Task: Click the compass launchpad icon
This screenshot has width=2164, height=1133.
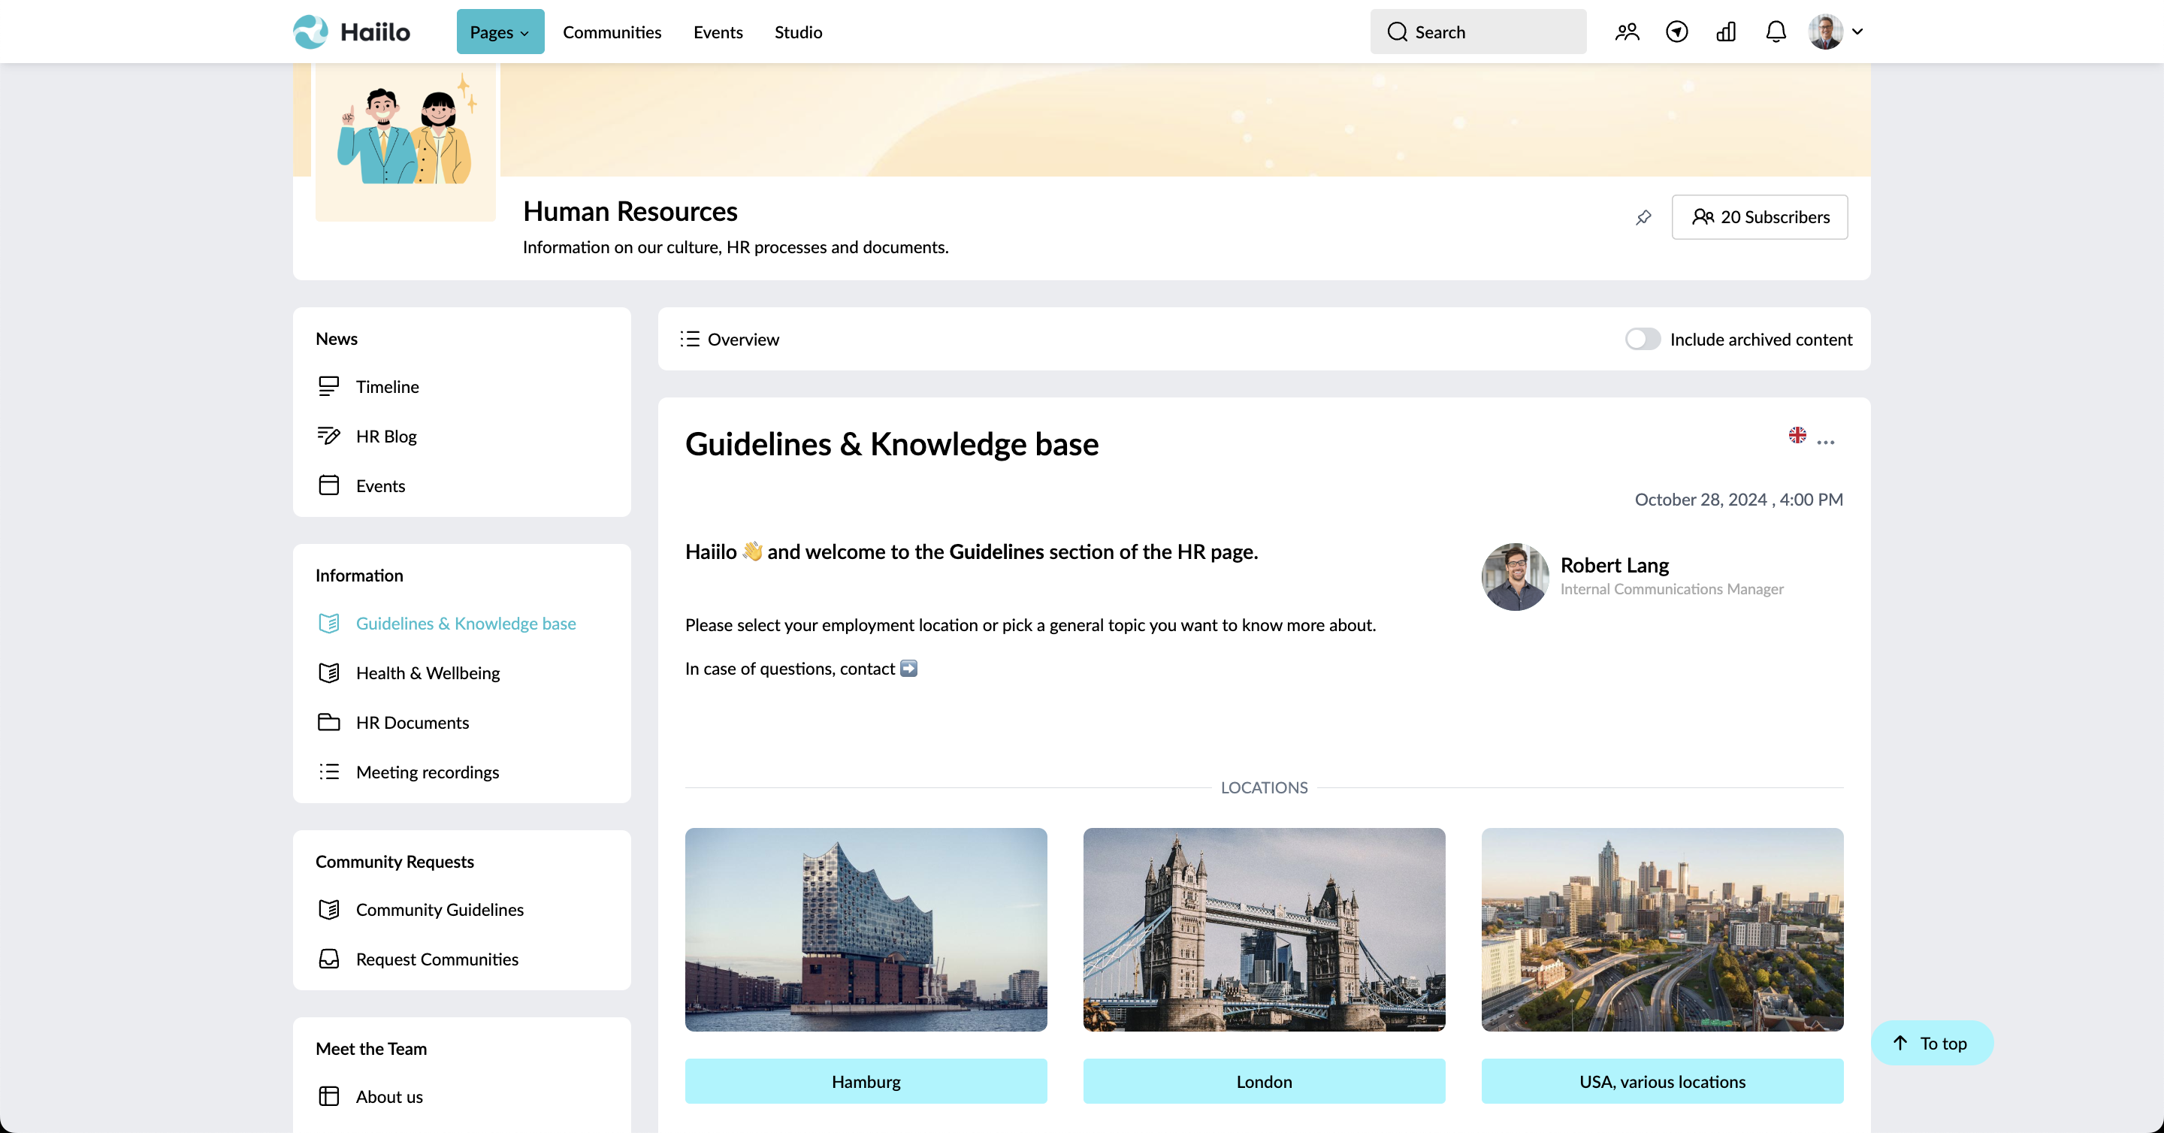Action: pyautogui.click(x=1677, y=32)
